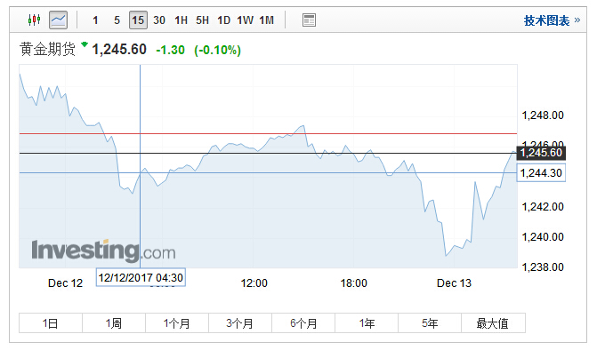This screenshot has width=597, height=350.
Task: Select the 1 minute interval
Action: 95,20
